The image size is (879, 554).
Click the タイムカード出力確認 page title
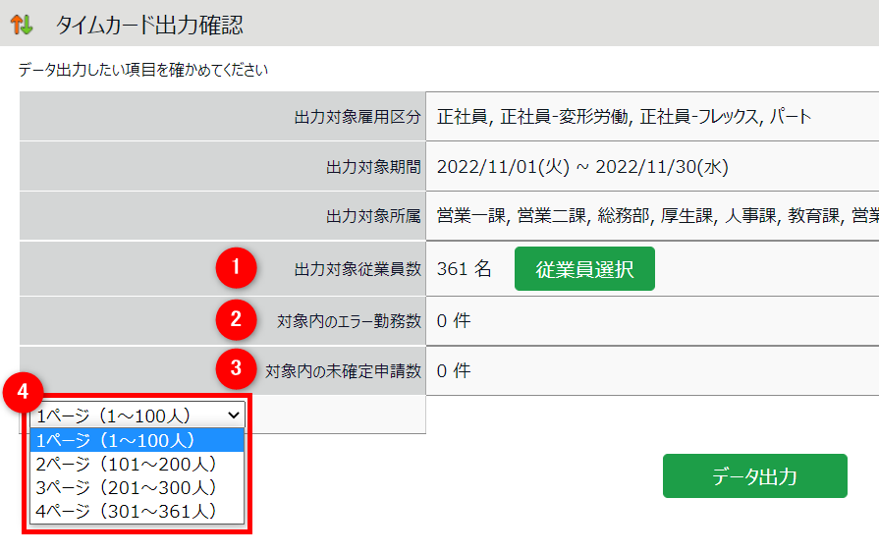coord(149,25)
